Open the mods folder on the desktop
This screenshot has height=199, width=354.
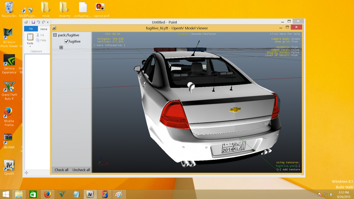(46, 10)
